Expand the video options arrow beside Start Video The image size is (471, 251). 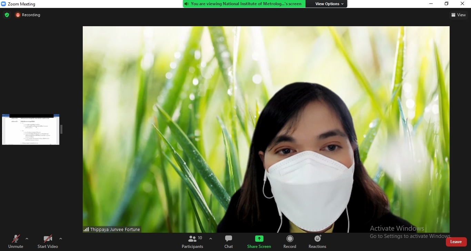[61, 239]
